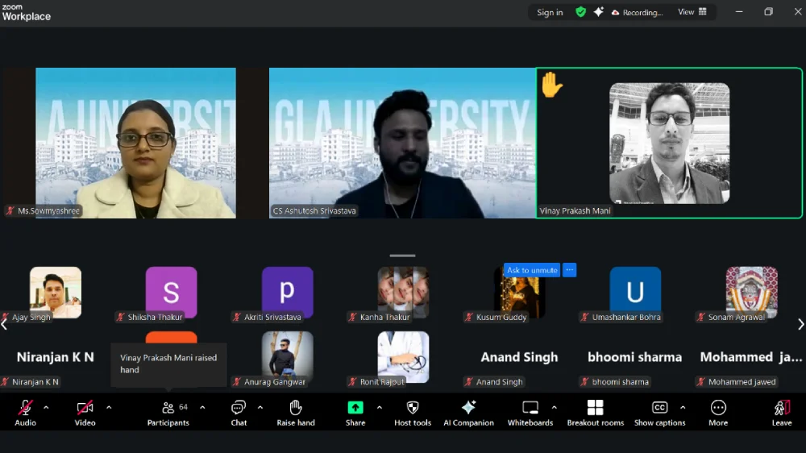Select Ajay Singh's video thumbnail
The height and width of the screenshot is (453, 806).
[x=56, y=292]
